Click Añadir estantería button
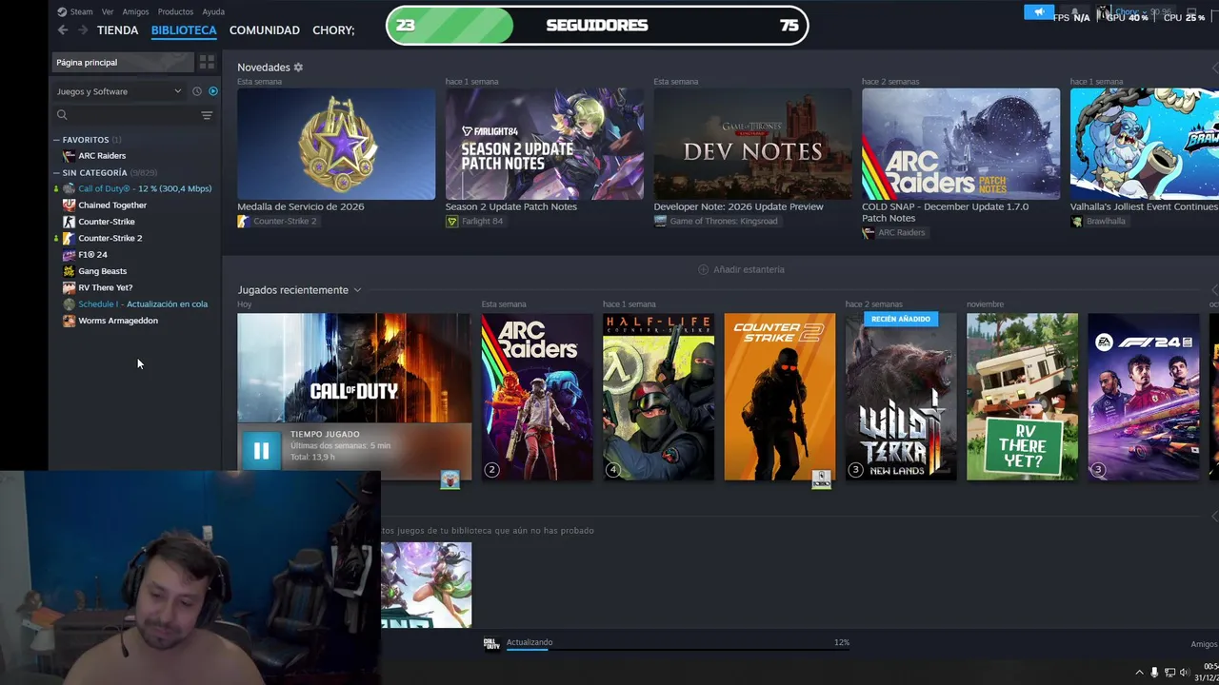Viewport: 1219px width, 685px height. (742, 269)
